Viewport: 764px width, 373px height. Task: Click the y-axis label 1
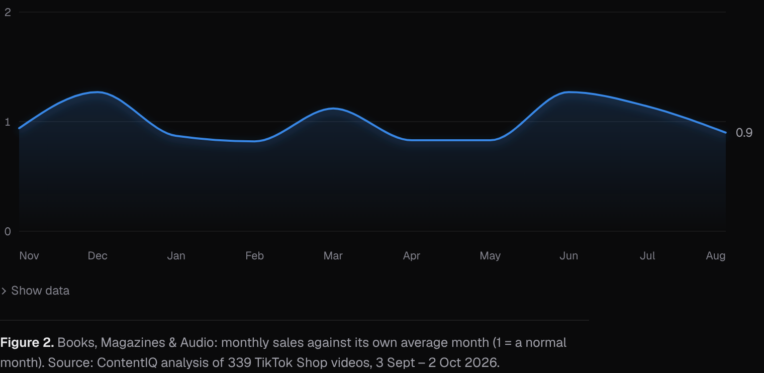pyautogui.click(x=8, y=122)
